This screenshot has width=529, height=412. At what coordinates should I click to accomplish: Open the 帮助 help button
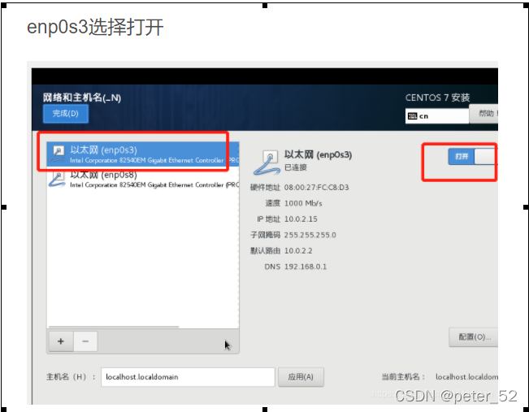click(483, 114)
